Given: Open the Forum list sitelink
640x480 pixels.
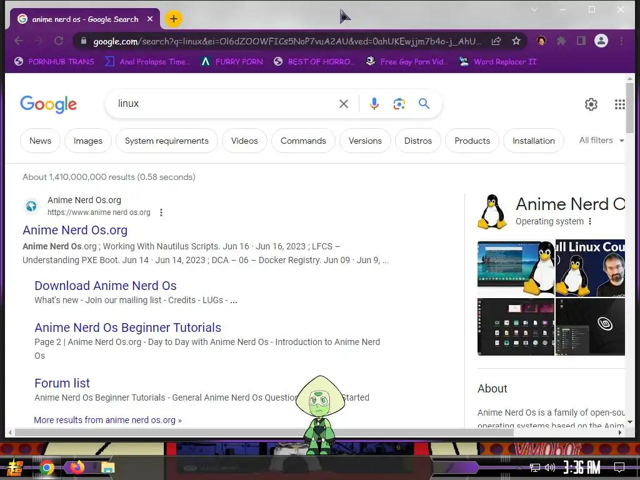Looking at the screenshot, I should [62, 383].
